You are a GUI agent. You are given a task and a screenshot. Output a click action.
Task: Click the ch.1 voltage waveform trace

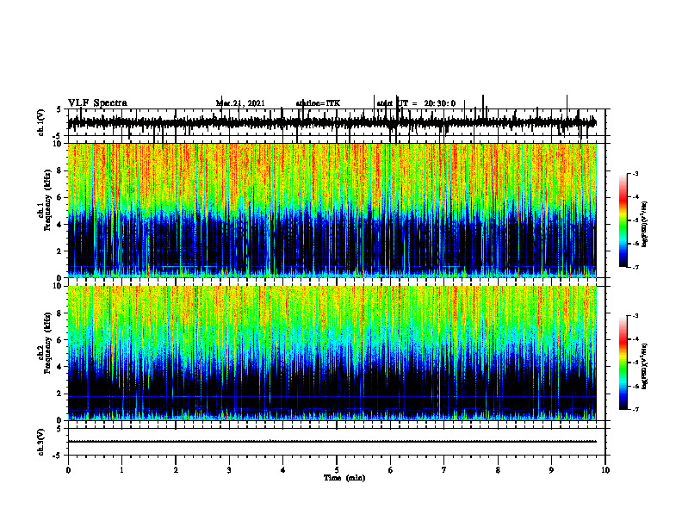tap(332, 122)
